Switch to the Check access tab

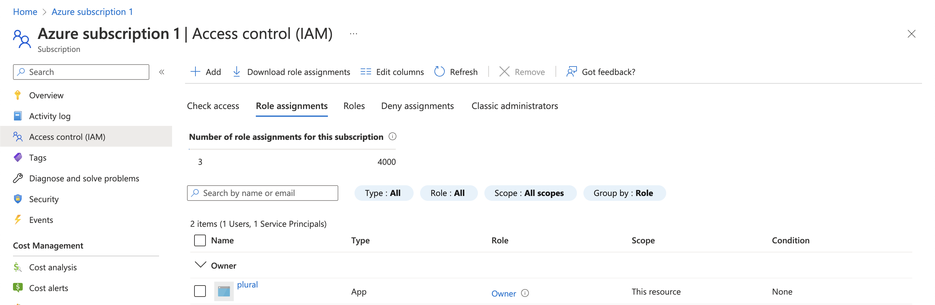tap(213, 106)
